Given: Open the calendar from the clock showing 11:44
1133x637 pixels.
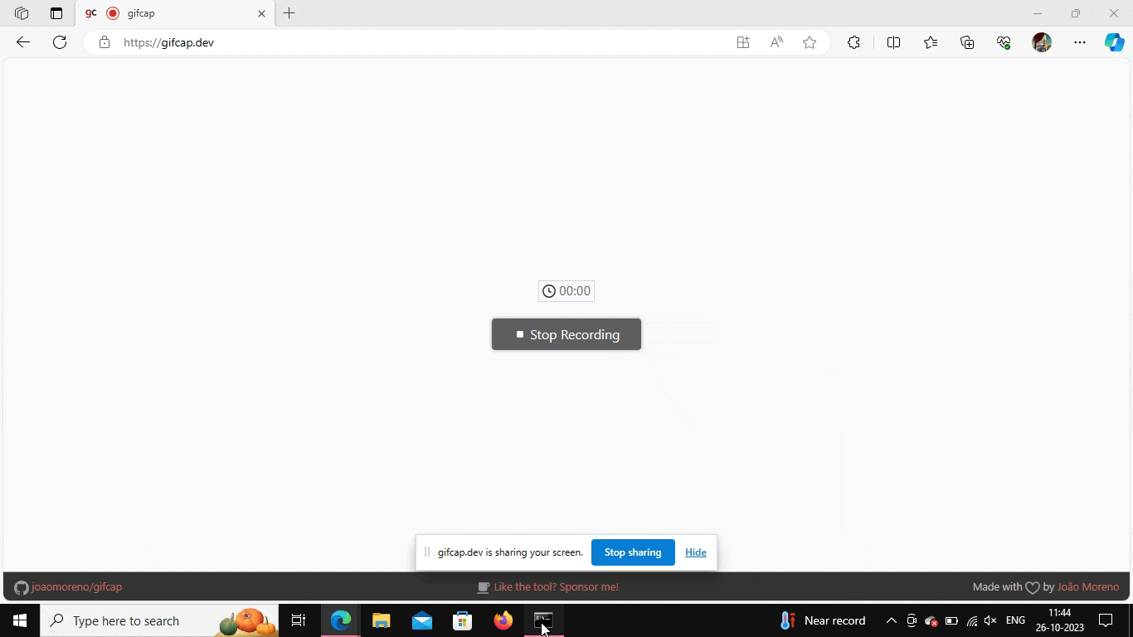Looking at the screenshot, I should click(x=1060, y=620).
